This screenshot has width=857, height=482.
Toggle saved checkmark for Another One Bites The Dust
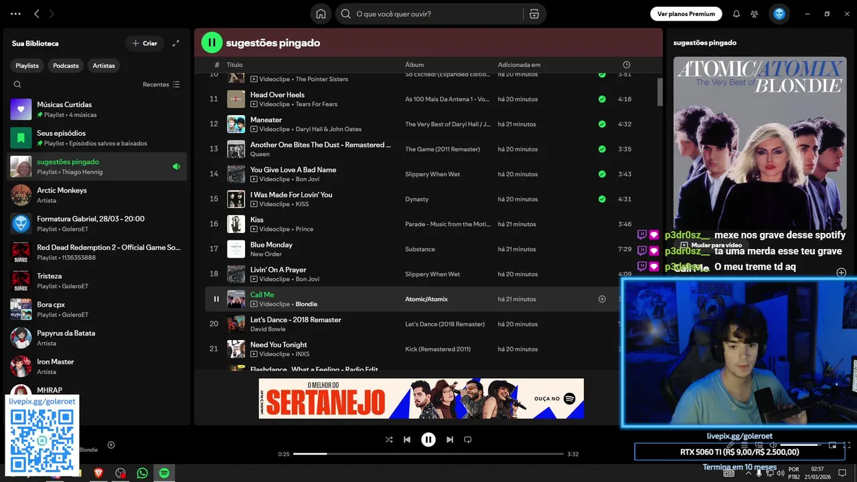point(602,149)
